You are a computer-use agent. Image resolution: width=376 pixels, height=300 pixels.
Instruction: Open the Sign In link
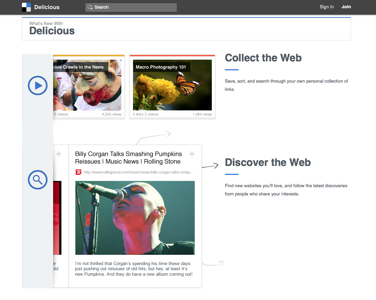(327, 7)
